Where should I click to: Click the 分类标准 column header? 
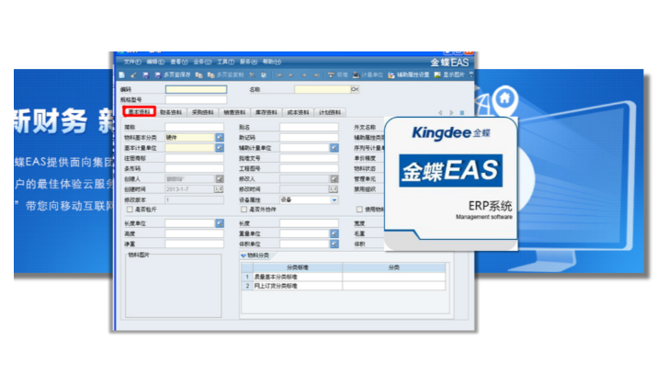tap(298, 267)
